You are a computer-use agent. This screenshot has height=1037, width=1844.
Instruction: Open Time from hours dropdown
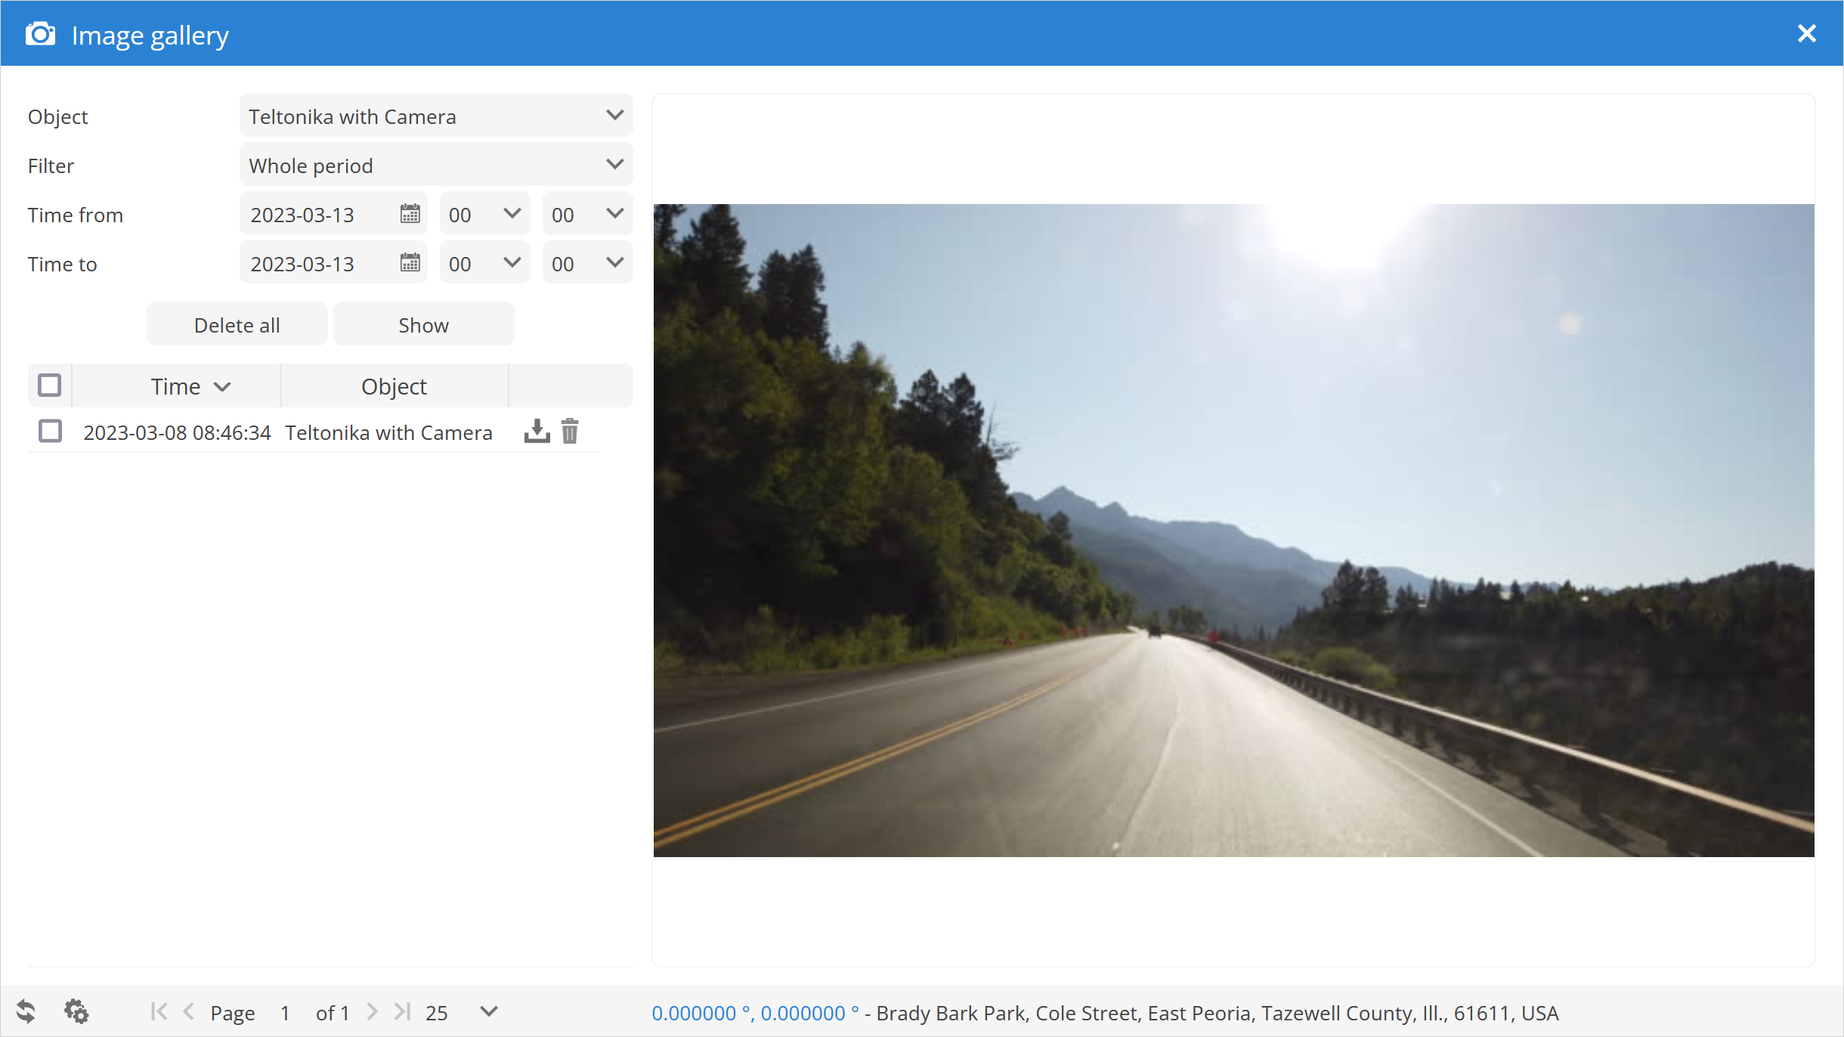coord(484,215)
